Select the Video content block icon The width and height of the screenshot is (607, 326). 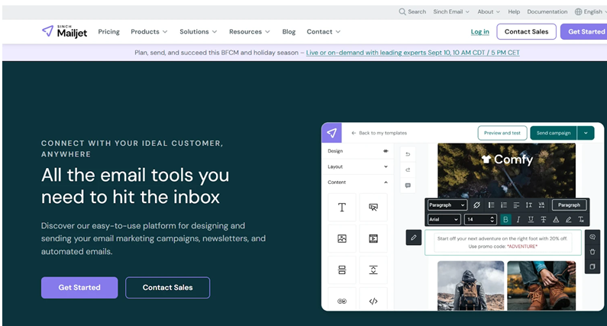373,238
